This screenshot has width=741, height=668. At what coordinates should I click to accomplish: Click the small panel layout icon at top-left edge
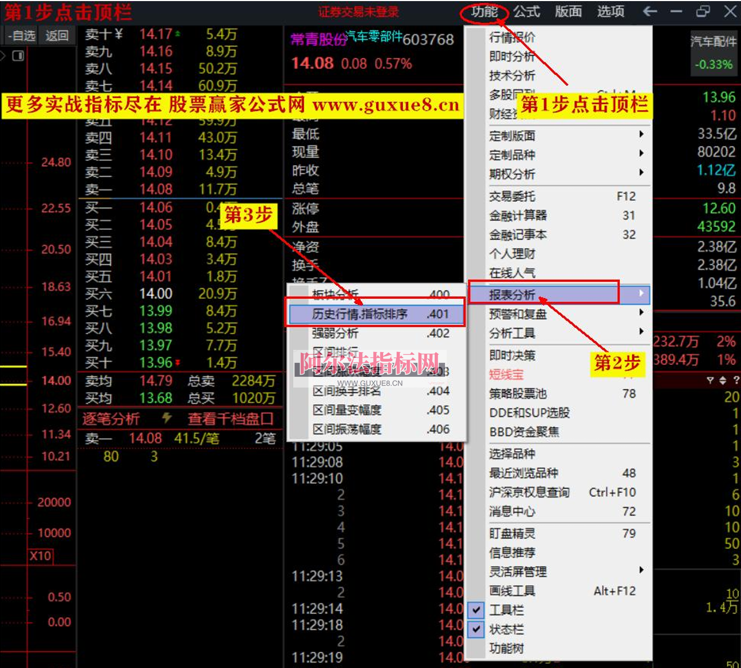[x=18, y=55]
